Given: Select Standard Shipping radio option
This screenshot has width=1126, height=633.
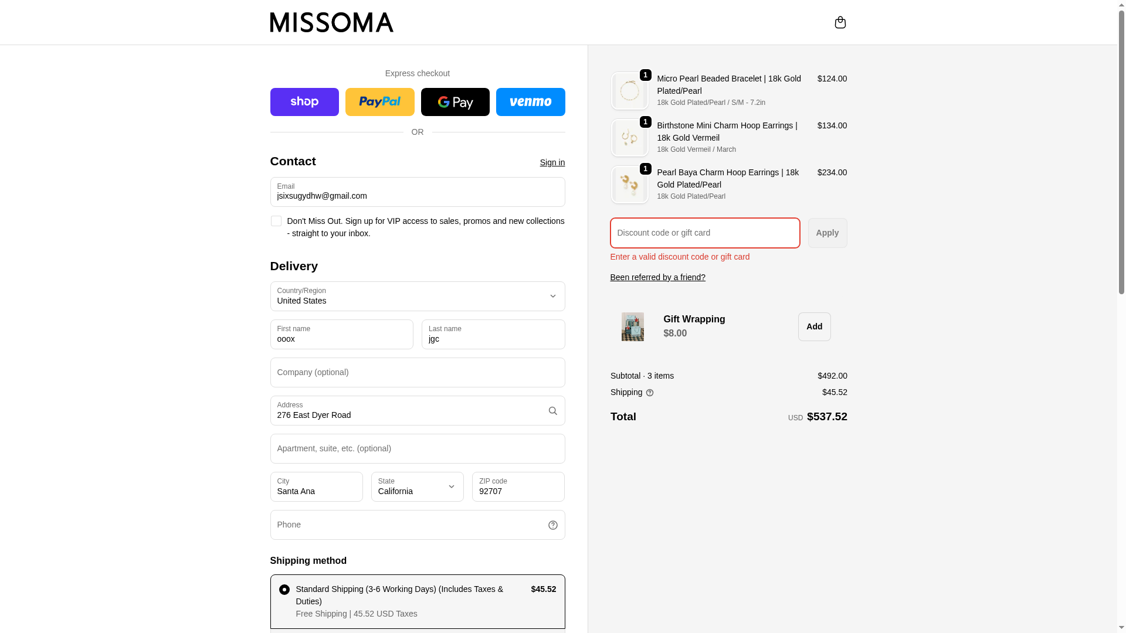Looking at the screenshot, I should pos(284,590).
